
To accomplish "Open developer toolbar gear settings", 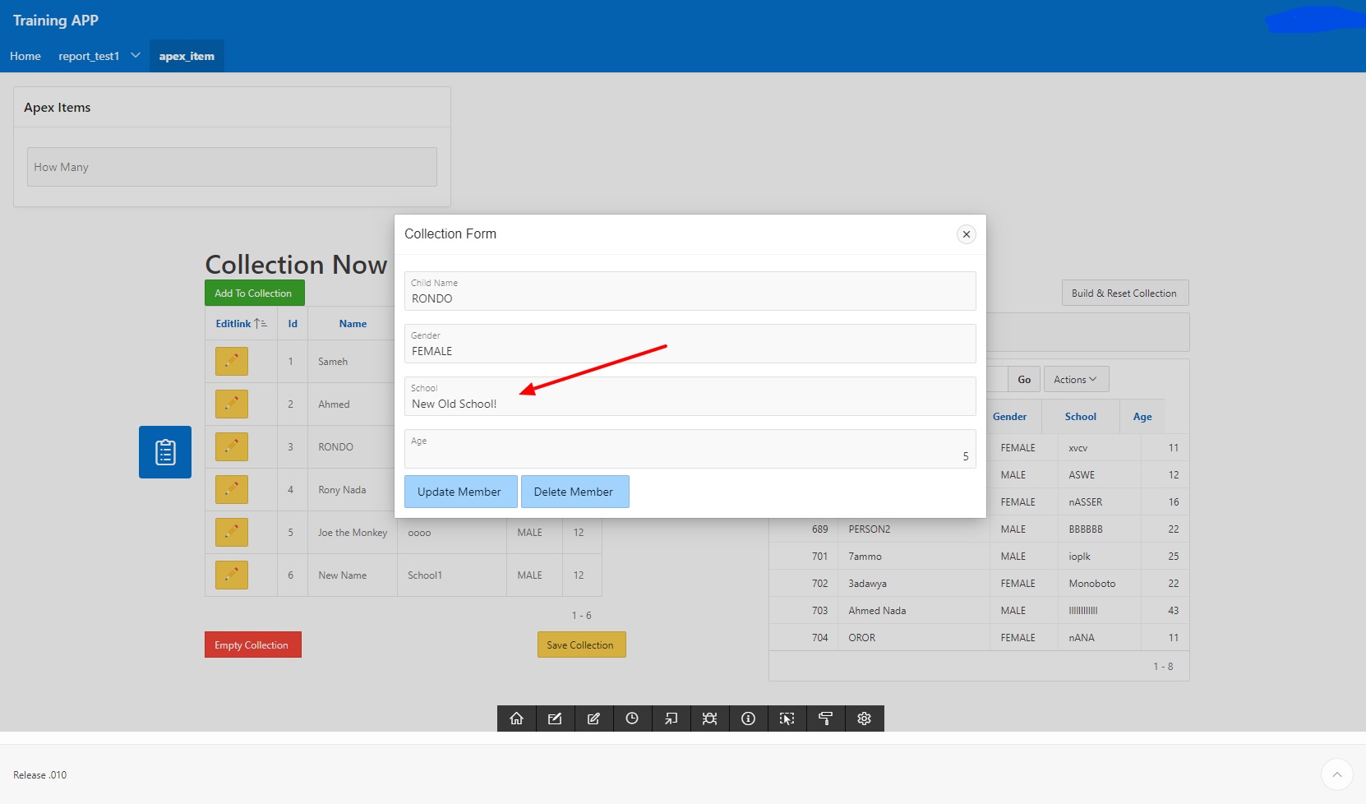I will pos(864,719).
